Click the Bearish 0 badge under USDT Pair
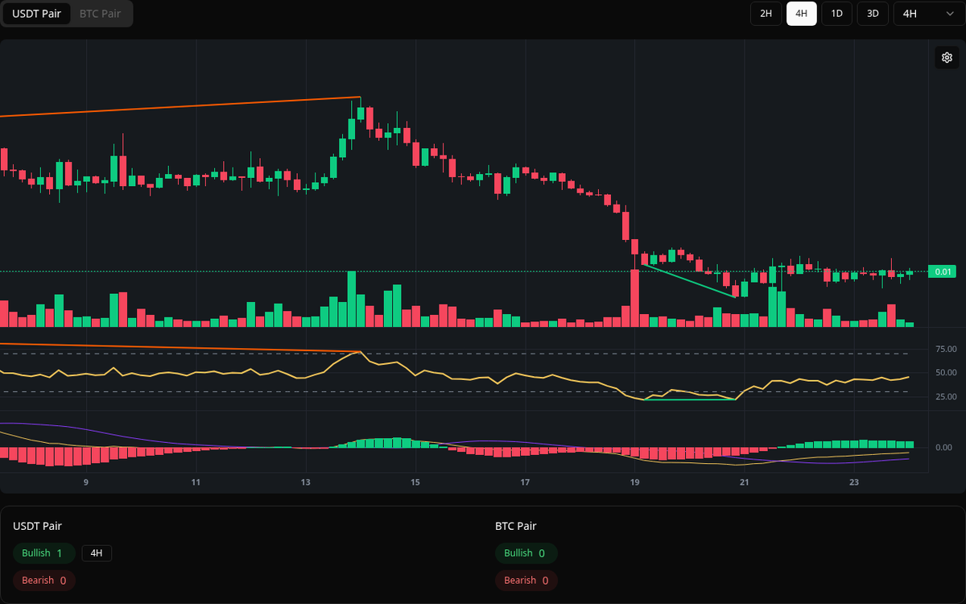The image size is (966, 604). tap(43, 580)
